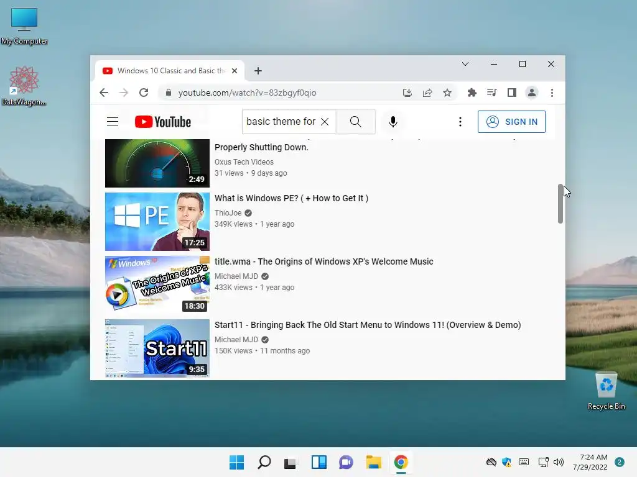
Task: Open the Start11 video thumbnail
Action: click(x=157, y=348)
